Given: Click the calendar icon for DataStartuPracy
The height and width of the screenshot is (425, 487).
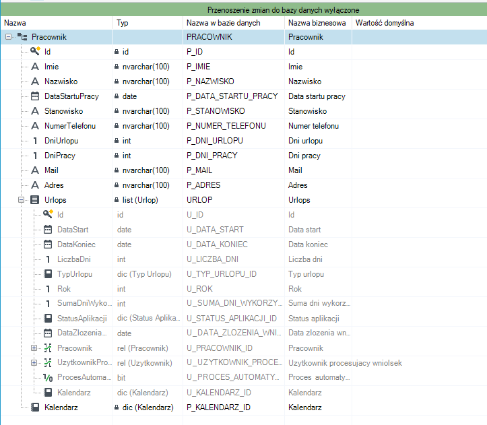Looking at the screenshot, I should (35, 96).
